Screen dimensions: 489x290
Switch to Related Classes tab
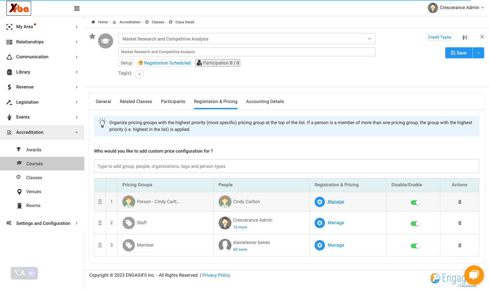pos(136,101)
